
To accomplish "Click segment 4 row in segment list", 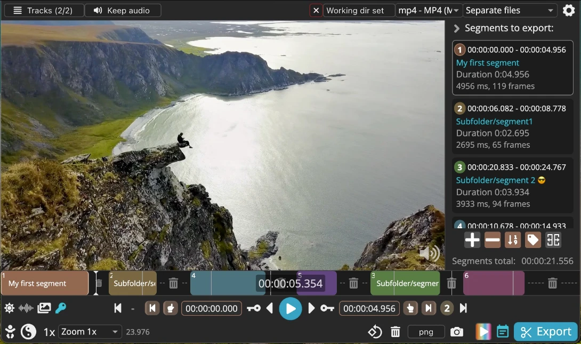I will (512, 223).
